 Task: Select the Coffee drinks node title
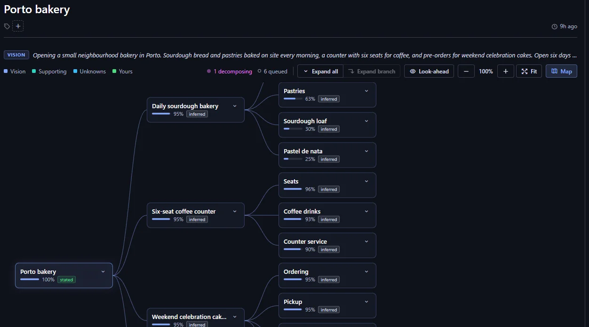pos(302,211)
